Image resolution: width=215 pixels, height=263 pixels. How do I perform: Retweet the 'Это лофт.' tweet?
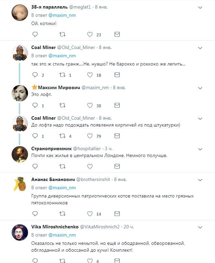pos(62,105)
